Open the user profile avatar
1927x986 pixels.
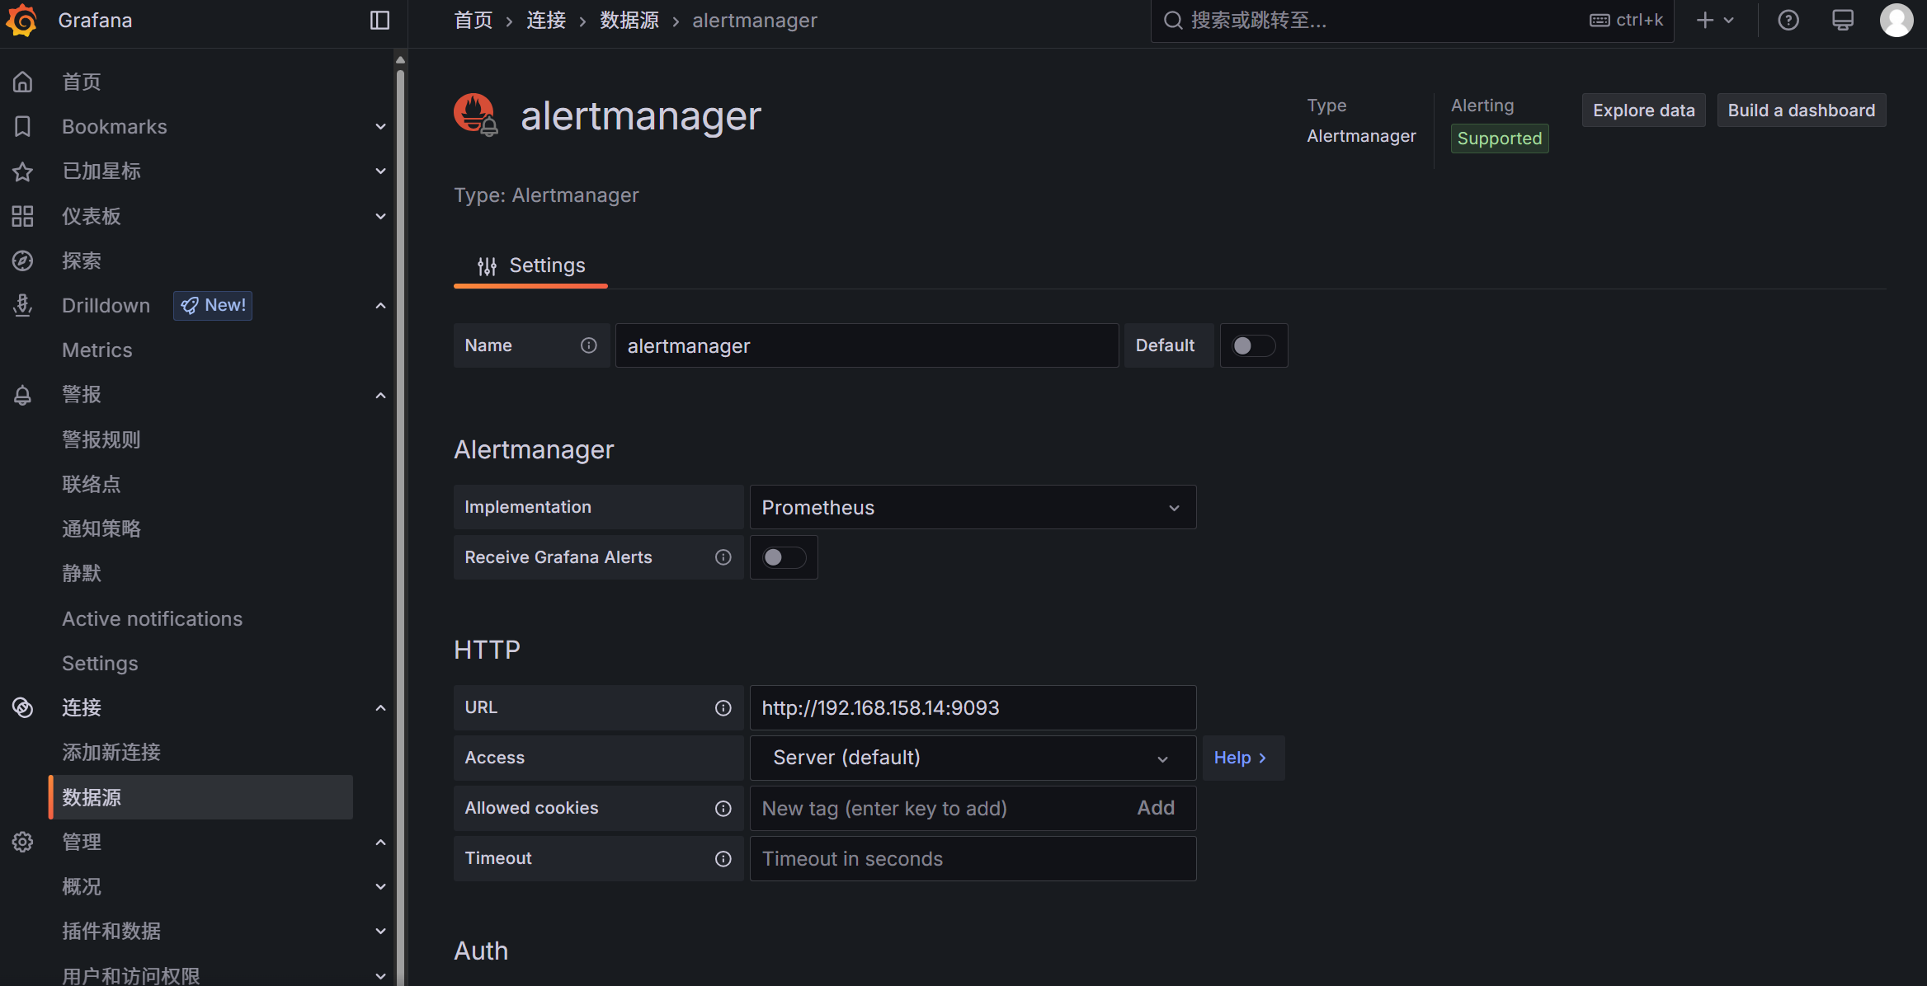click(1896, 20)
